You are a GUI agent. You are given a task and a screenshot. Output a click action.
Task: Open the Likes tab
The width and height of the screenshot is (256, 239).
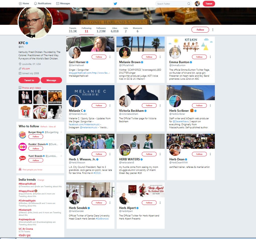[115, 30]
